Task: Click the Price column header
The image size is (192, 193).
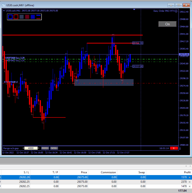Action: point(84,172)
